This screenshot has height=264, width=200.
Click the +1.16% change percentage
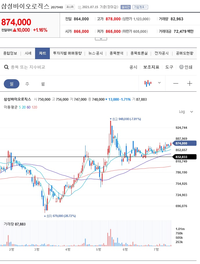point(40,30)
